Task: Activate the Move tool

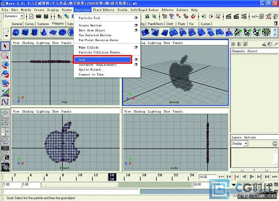Action: coord(5,65)
